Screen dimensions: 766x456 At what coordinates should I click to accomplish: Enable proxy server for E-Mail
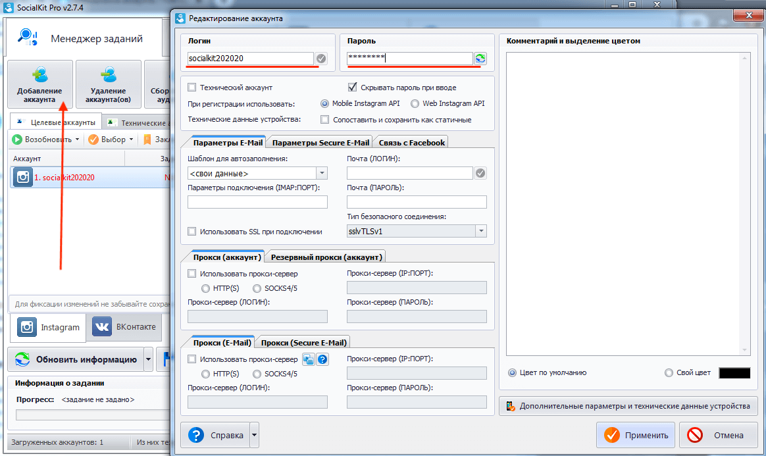pyautogui.click(x=192, y=359)
